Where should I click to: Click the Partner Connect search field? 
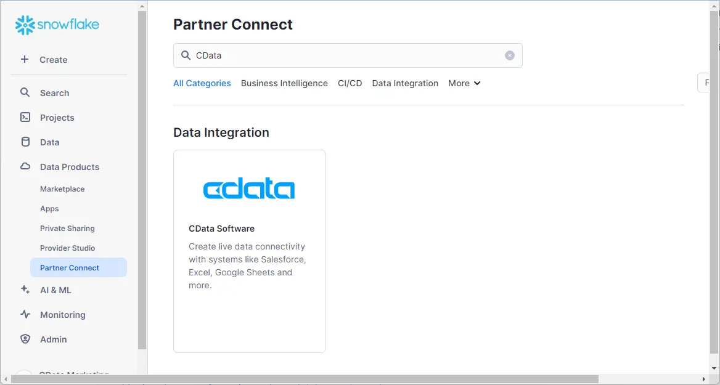point(345,55)
